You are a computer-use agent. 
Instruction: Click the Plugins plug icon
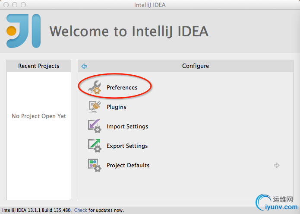pos(94,107)
